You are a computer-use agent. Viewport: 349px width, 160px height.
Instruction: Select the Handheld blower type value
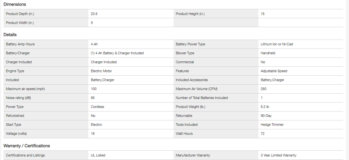click(268, 53)
